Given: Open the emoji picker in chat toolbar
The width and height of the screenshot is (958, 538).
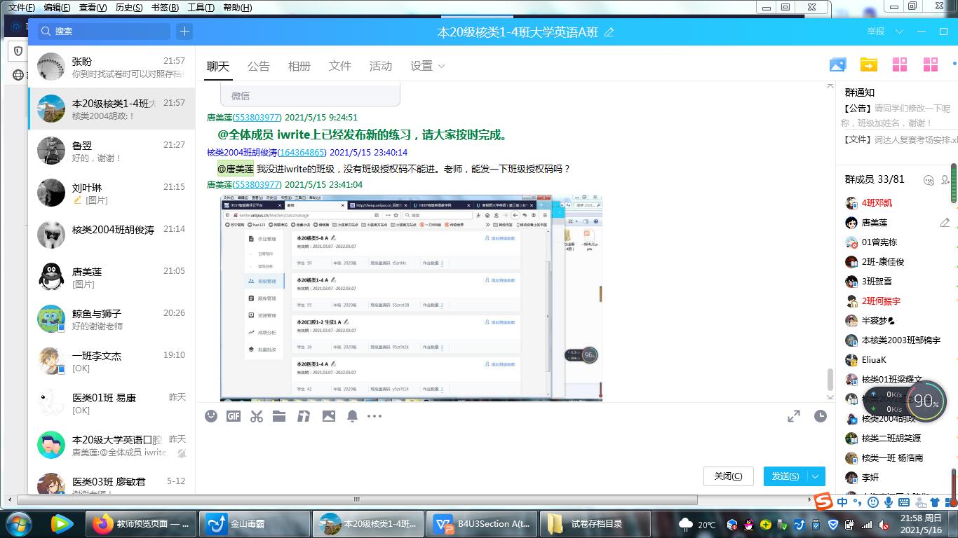Looking at the screenshot, I should (211, 416).
